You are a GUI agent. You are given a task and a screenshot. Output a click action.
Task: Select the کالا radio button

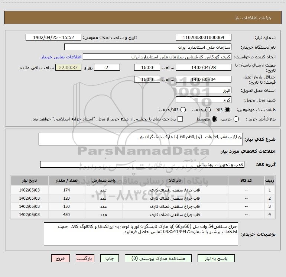pos(227,110)
